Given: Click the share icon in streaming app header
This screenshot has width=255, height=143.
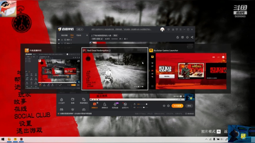Looking at the screenshot, I should coord(192,37).
